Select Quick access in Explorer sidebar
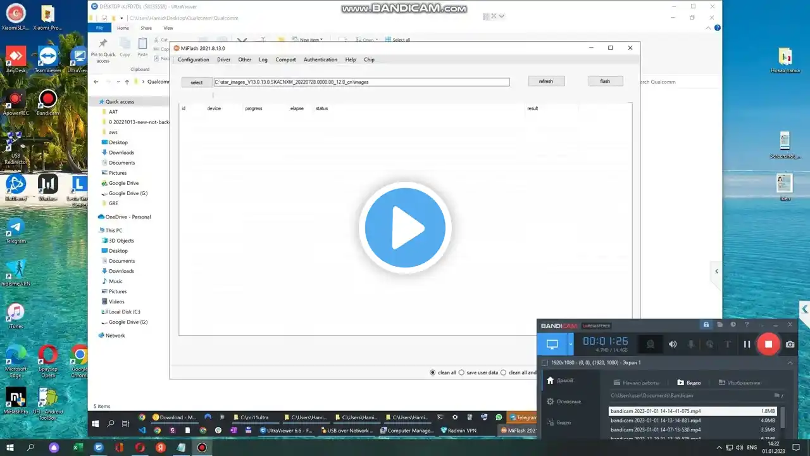The height and width of the screenshot is (456, 810). [x=120, y=101]
